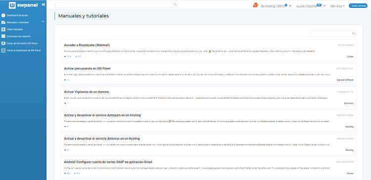Click Correo tag on Android IMAP article

point(350,174)
